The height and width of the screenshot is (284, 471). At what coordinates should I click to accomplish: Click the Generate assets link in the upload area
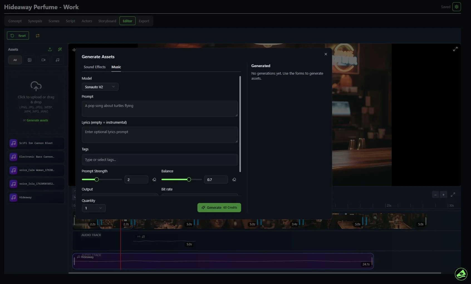point(38,120)
